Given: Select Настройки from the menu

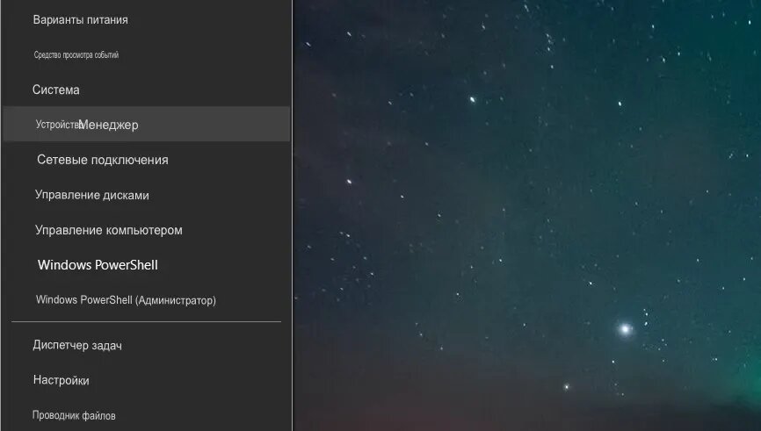Looking at the screenshot, I should (x=146, y=380).
